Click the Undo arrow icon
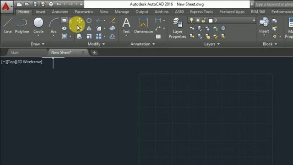Viewport: 293px width, 165px height. tap(59, 4)
